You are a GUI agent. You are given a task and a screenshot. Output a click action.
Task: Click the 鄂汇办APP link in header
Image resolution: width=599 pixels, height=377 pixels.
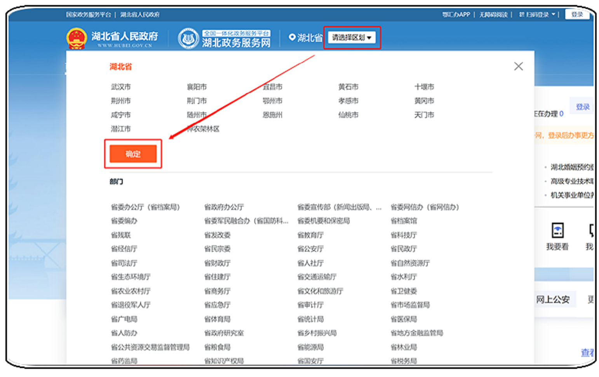tap(456, 15)
